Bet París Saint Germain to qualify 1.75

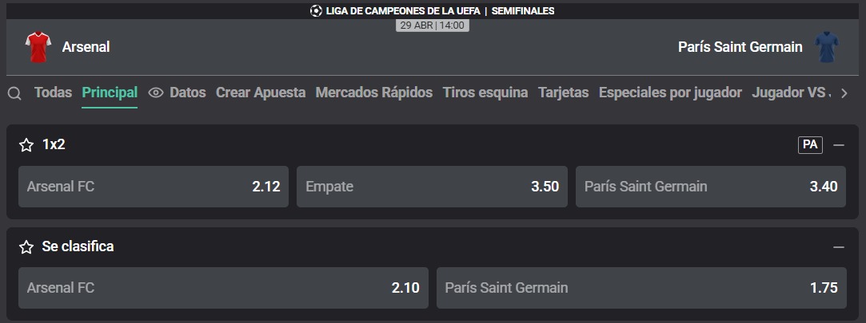pos(641,288)
